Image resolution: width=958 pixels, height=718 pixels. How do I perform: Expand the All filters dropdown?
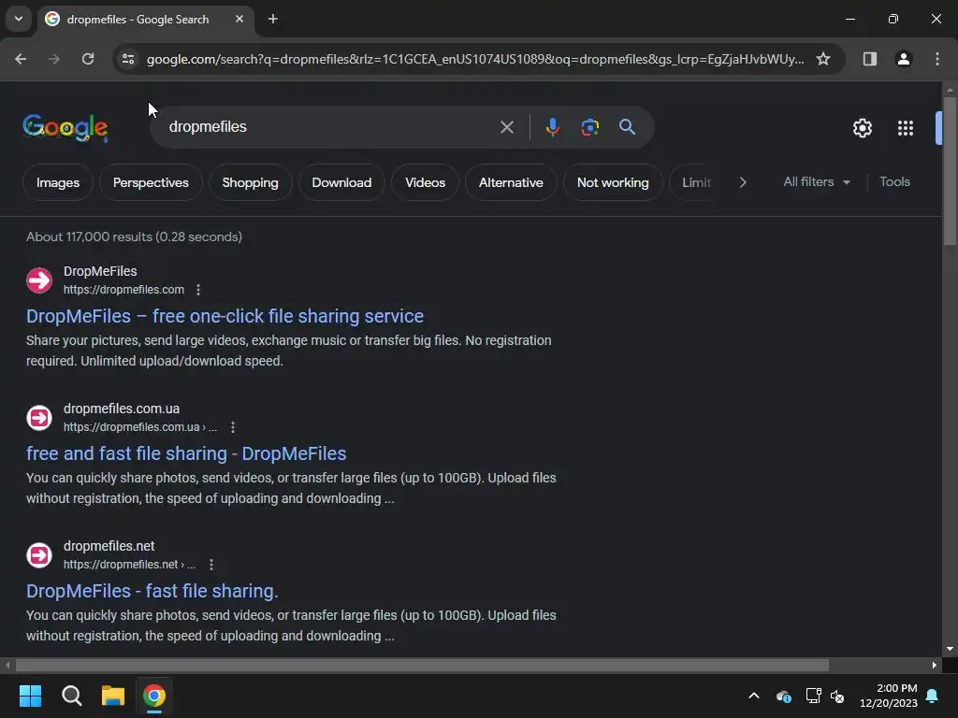coord(816,182)
